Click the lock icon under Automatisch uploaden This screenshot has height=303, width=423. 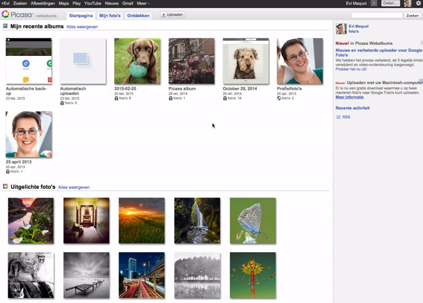tap(62, 103)
